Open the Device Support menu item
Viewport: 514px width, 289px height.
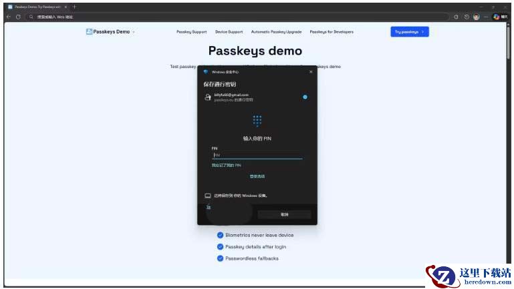pyautogui.click(x=229, y=32)
